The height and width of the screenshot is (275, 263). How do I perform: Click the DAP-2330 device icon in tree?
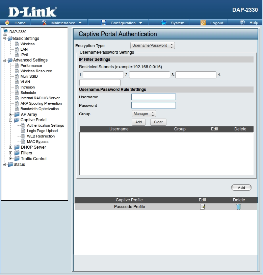[x=5, y=32]
